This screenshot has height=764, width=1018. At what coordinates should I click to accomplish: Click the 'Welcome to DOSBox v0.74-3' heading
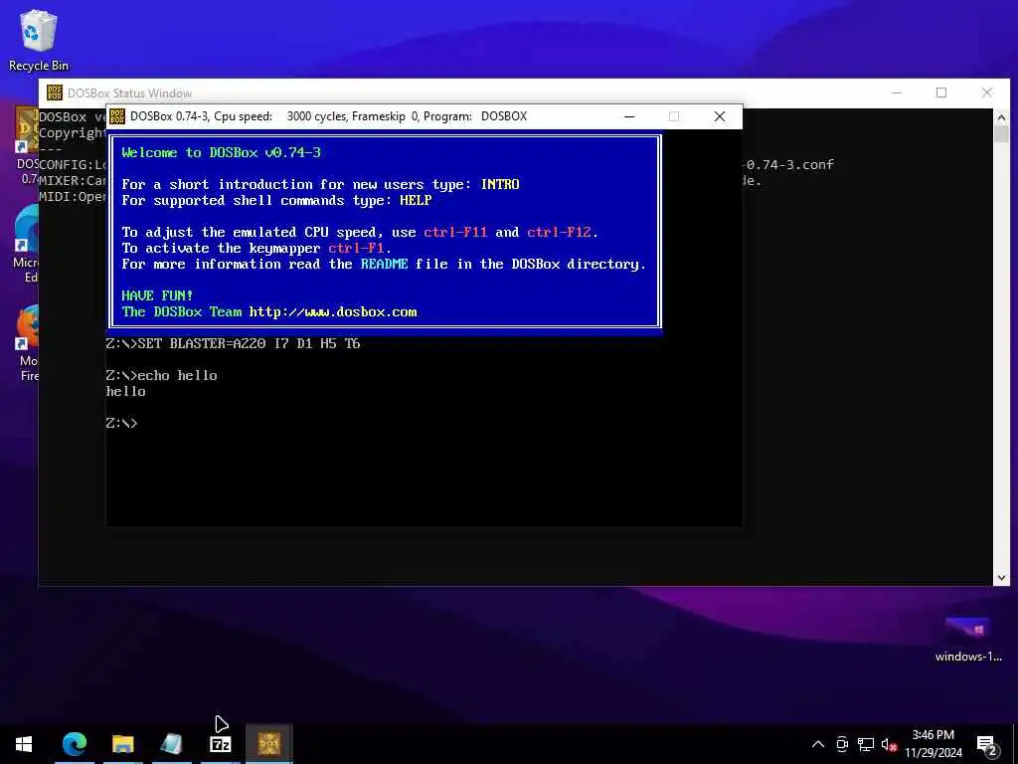(222, 152)
